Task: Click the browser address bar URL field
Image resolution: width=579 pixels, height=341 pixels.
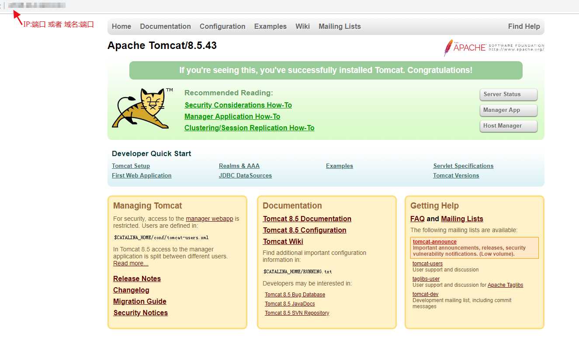Action: click(37, 5)
